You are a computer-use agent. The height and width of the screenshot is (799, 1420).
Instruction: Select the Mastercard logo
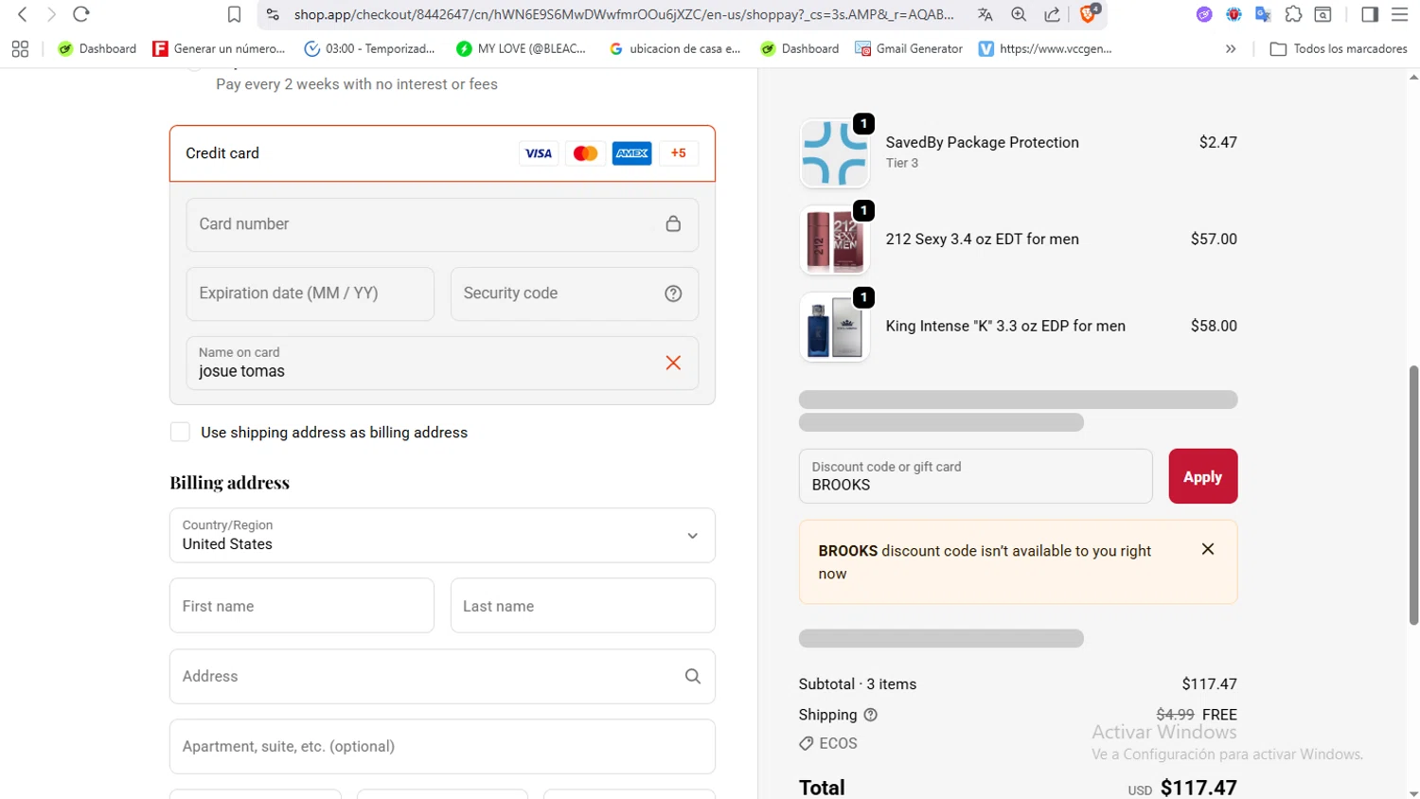[x=585, y=153]
